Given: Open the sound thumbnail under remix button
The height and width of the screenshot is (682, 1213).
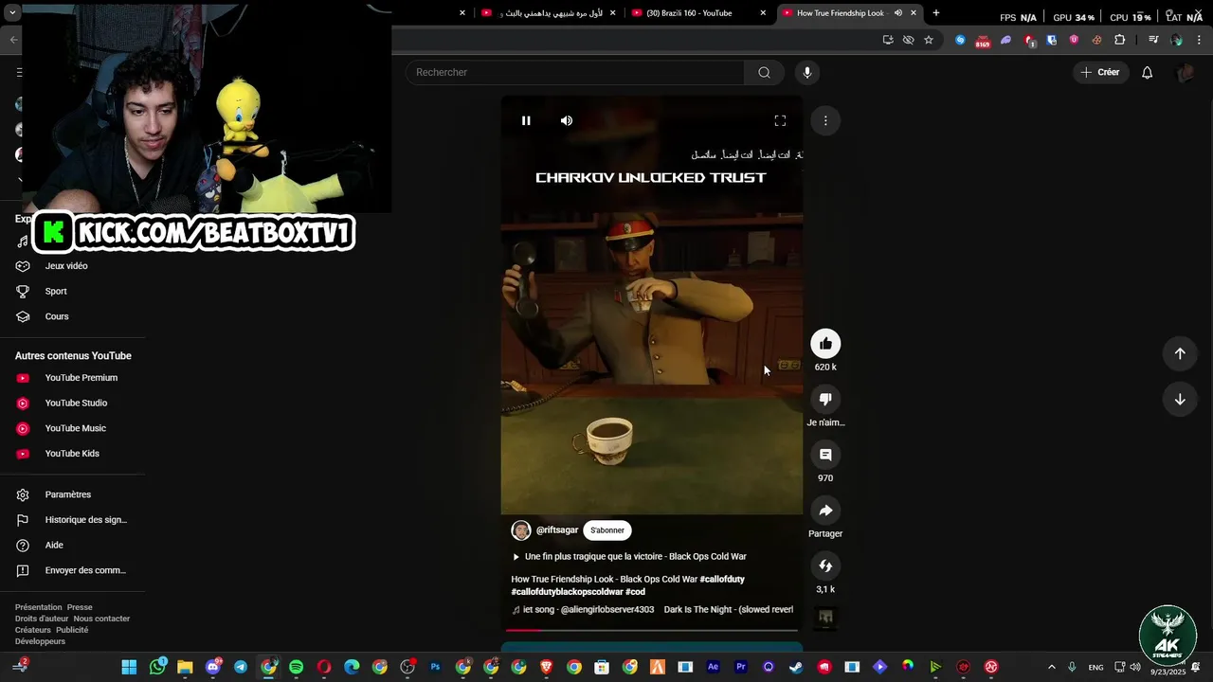Looking at the screenshot, I should (825, 618).
